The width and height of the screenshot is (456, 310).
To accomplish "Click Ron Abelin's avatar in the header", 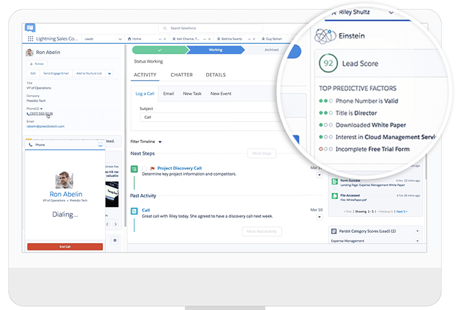I will tap(29, 52).
